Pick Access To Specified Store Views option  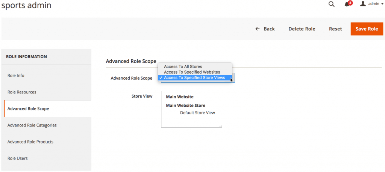[194, 78]
